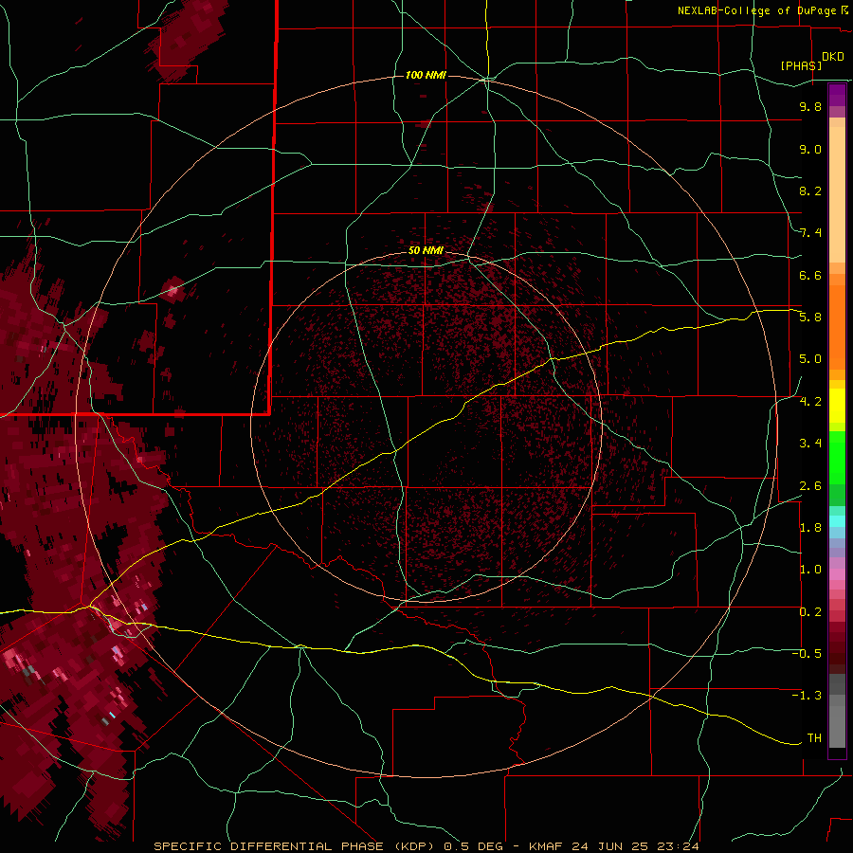Click the 6.6 scale value

[x=810, y=275]
